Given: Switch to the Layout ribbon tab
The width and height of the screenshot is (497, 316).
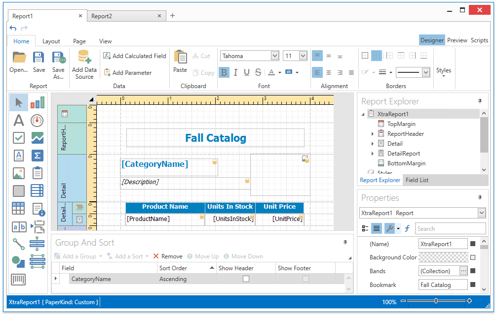Looking at the screenshot, I should pos(51,41).
